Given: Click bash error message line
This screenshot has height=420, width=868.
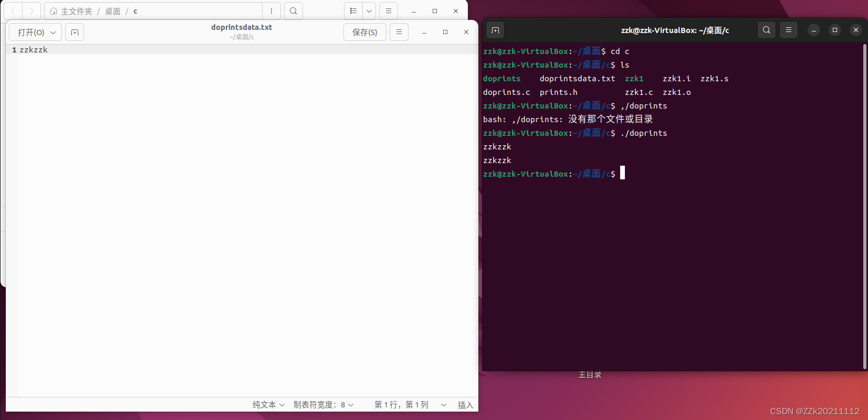Looking at the screenshot, I should point(568,120).
